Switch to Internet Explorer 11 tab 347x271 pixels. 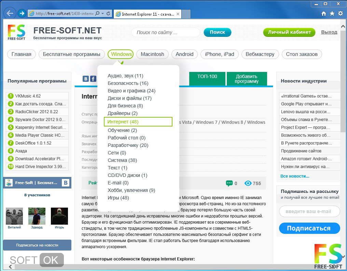[148, 14]
